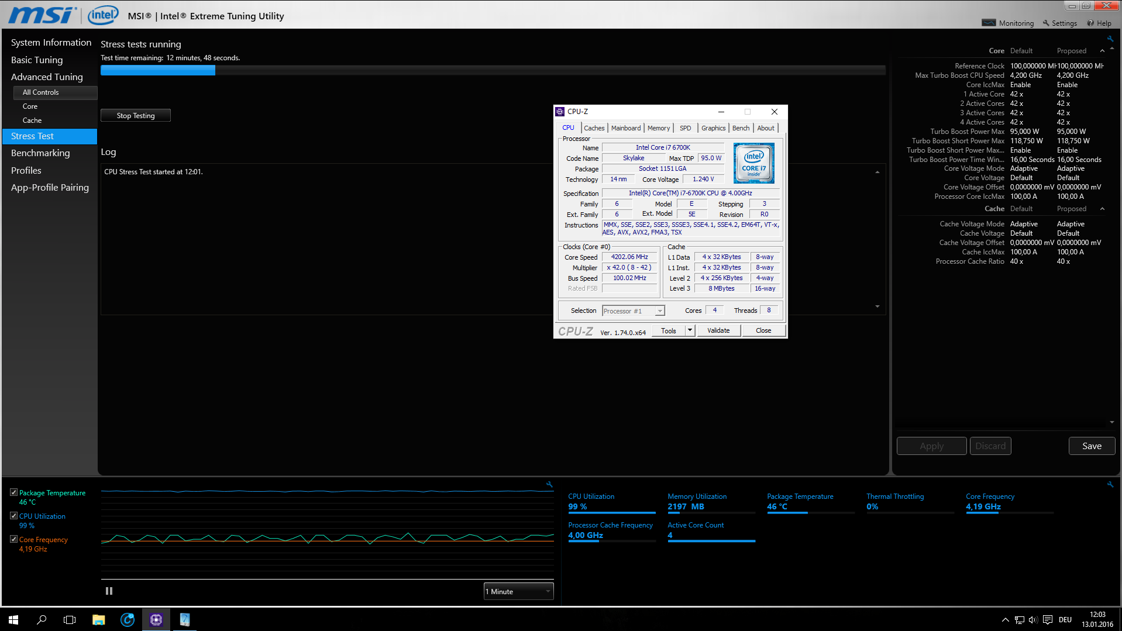Open Windows search from the taskbar

pyautogui.click(x=42, y=619)
